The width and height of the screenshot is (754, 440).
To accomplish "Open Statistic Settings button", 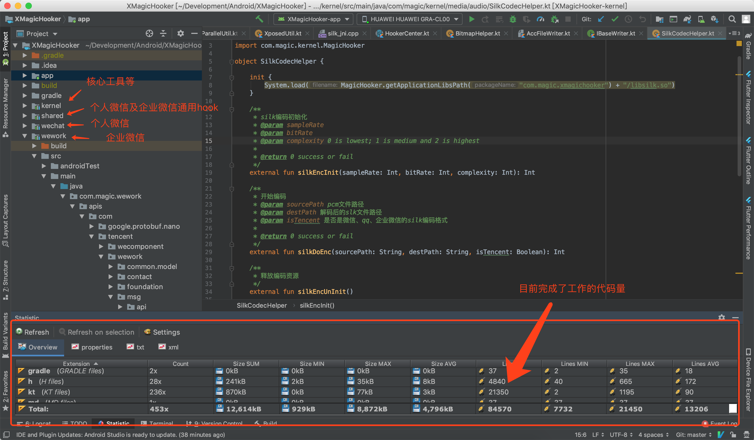I will pyautogui.click(x=162, y=332).
